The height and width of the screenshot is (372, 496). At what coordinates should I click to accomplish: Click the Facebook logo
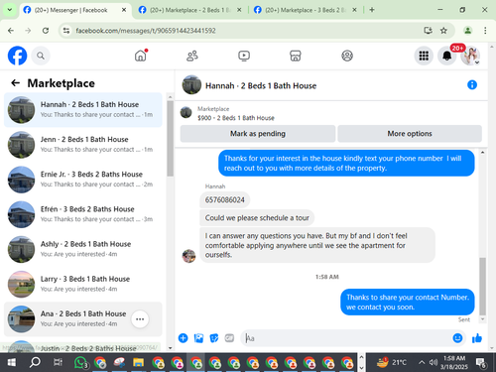[17, 56]
